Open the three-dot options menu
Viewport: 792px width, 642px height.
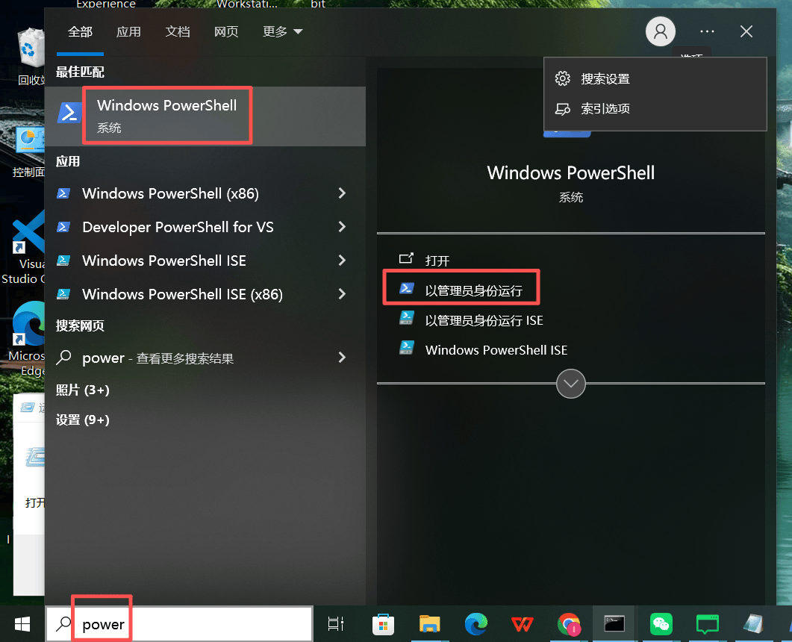(x=707, y=31)
